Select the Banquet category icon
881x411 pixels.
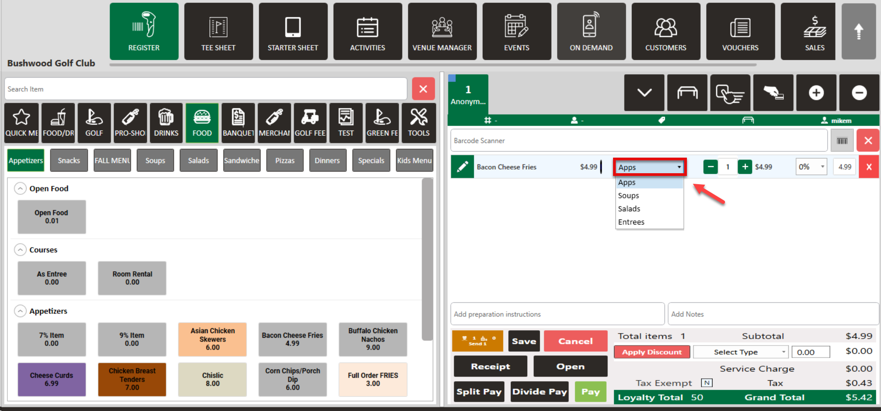coord(238,123)
